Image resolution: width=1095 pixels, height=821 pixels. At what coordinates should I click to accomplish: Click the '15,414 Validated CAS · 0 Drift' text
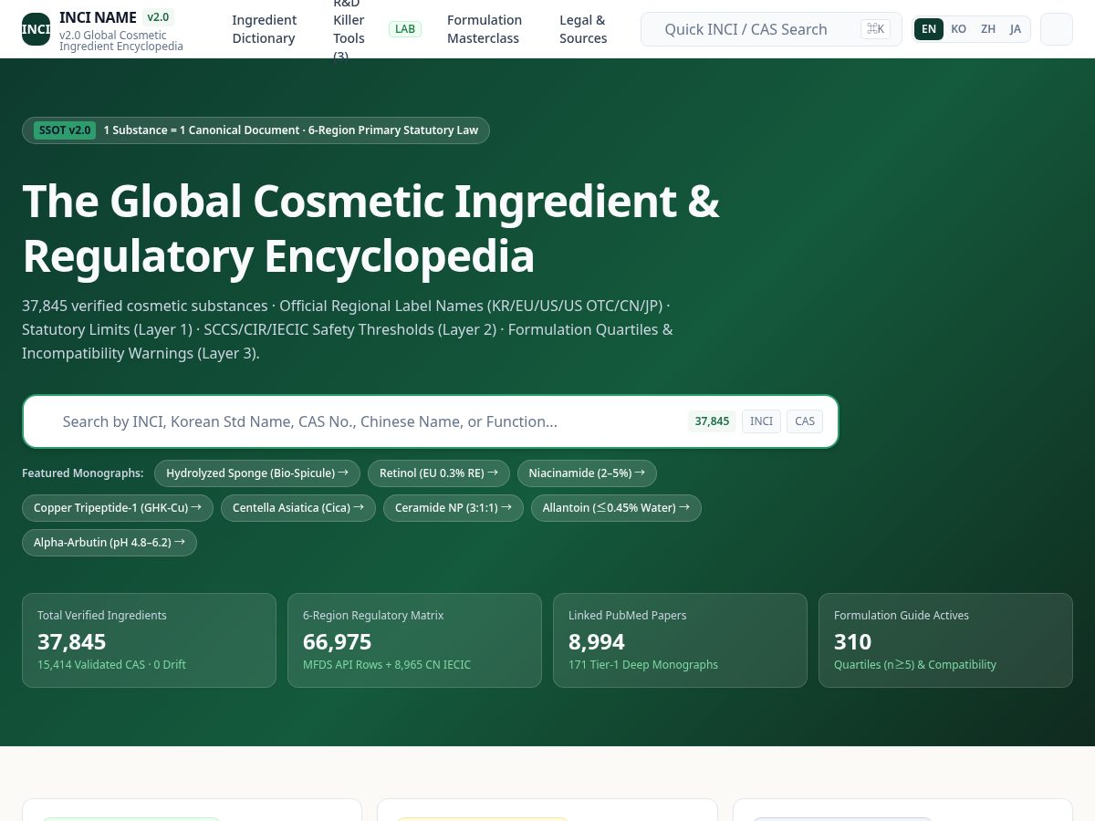111,665
